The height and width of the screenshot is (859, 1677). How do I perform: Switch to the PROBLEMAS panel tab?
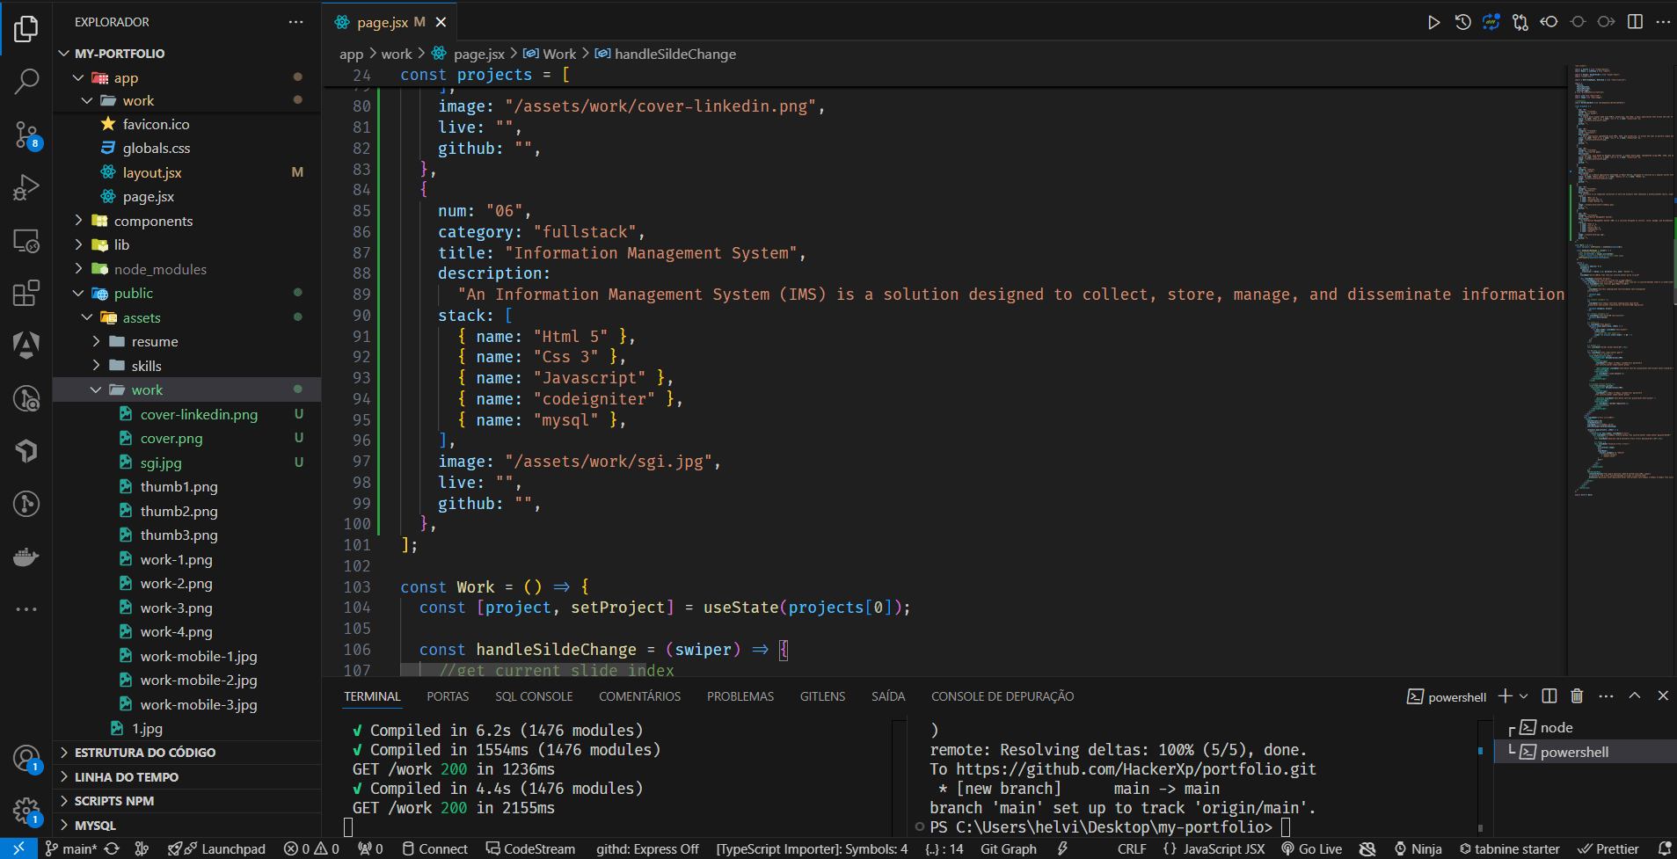(x=740, y=696)
